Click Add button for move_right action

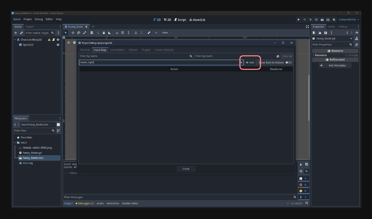pos(250,62)
